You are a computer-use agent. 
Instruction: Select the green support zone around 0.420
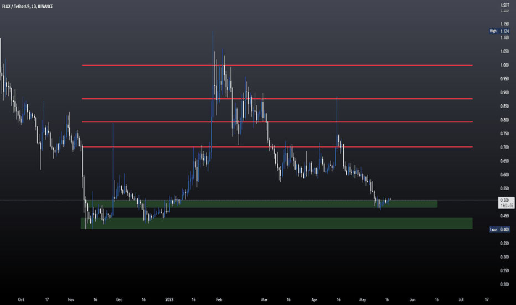point(276,223)
